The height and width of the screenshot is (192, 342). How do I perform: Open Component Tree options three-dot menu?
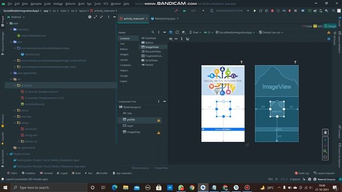pos(159,101)
